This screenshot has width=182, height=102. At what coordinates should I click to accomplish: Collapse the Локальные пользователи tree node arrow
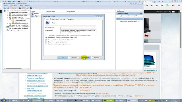point(8,19)
